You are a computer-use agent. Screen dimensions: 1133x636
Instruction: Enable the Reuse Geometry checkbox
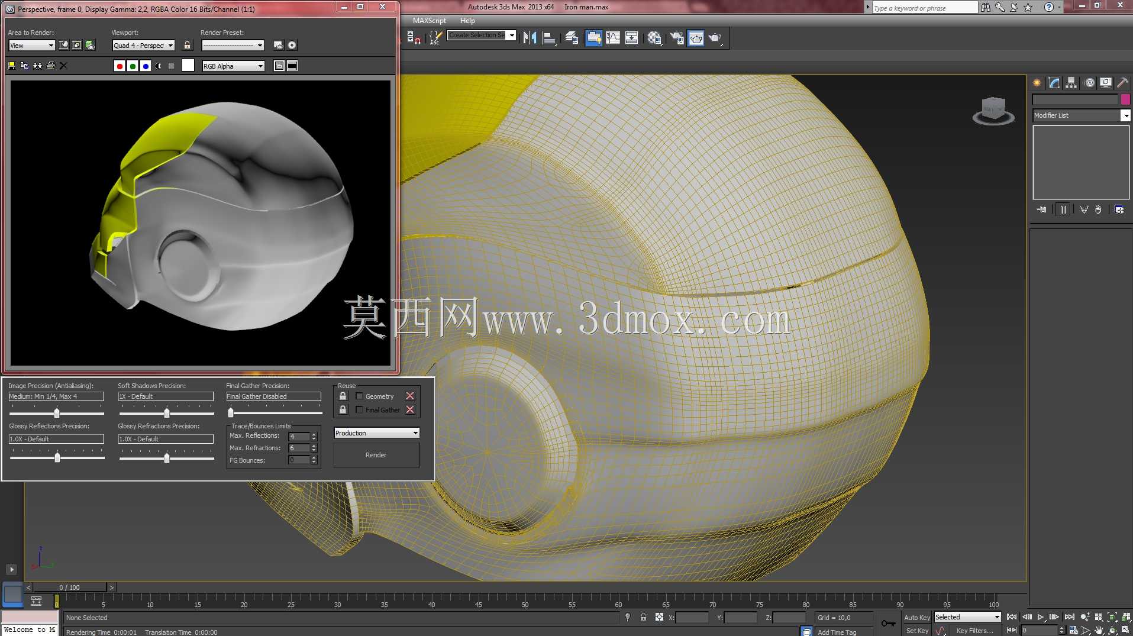pyautogui.click(x=359, y=396)
